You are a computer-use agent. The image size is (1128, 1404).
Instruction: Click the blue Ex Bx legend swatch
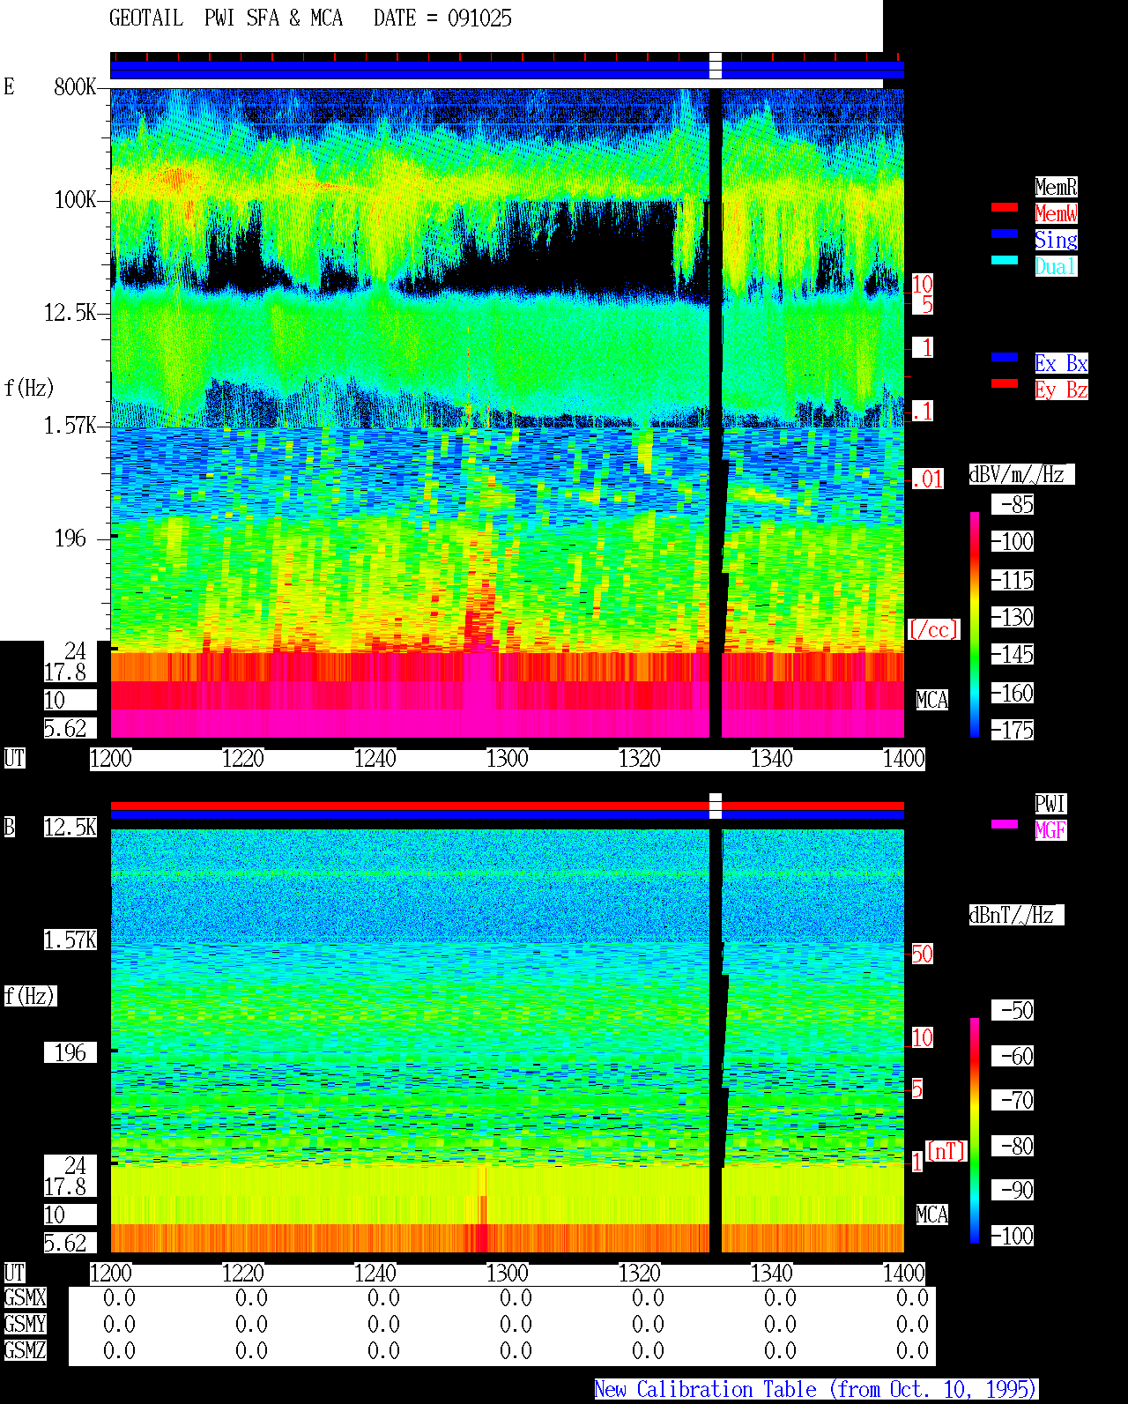[x=1005, y=357]
